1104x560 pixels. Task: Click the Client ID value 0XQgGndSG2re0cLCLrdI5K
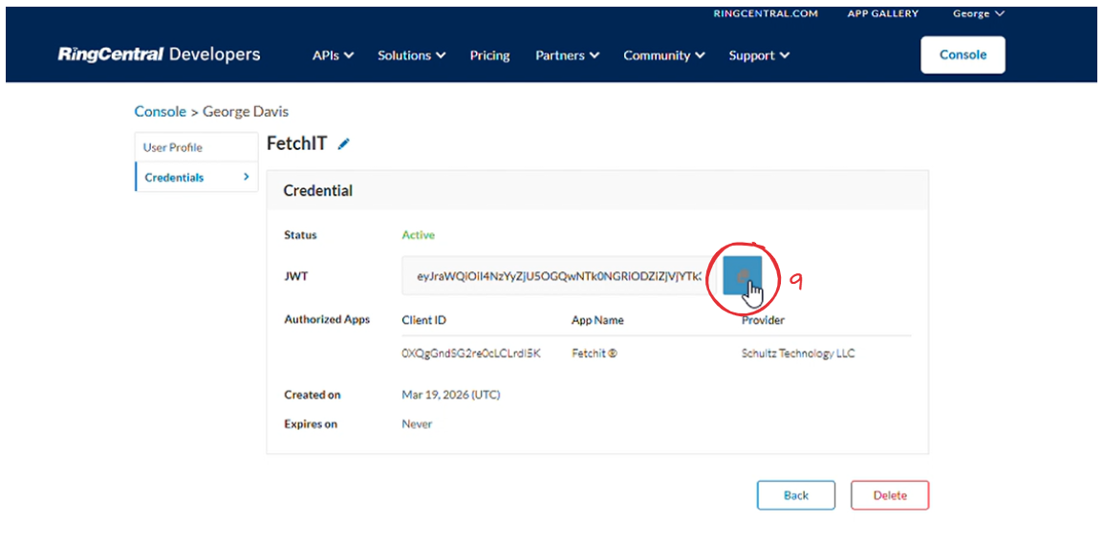(471, 354)
